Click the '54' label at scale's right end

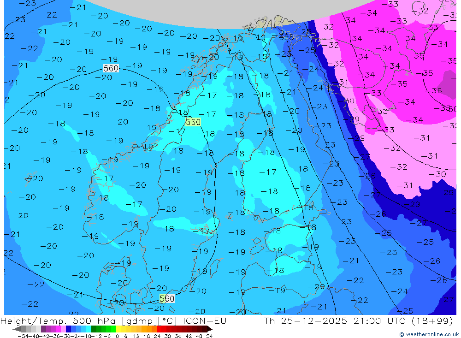[x=209, y=336]
